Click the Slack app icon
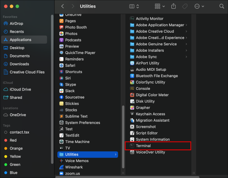Viewport: 228px width, 178px height. [x=61, y=91]
